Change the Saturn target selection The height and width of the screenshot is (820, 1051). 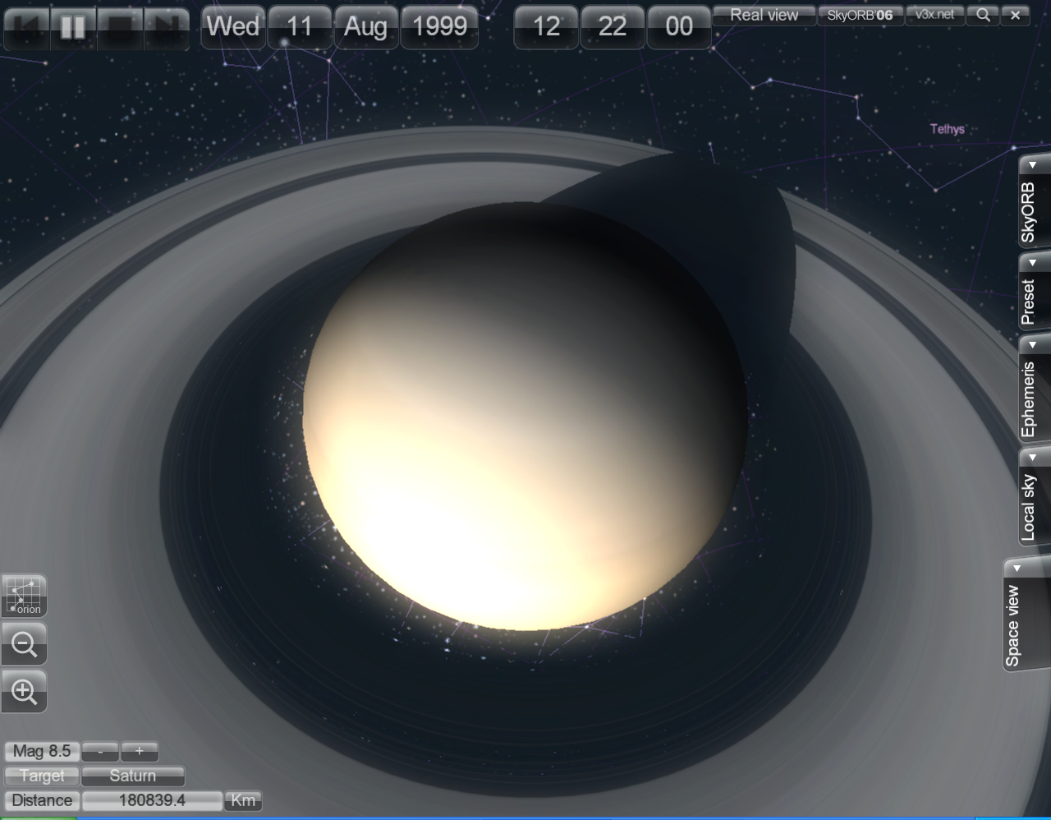tap(133, 776)
